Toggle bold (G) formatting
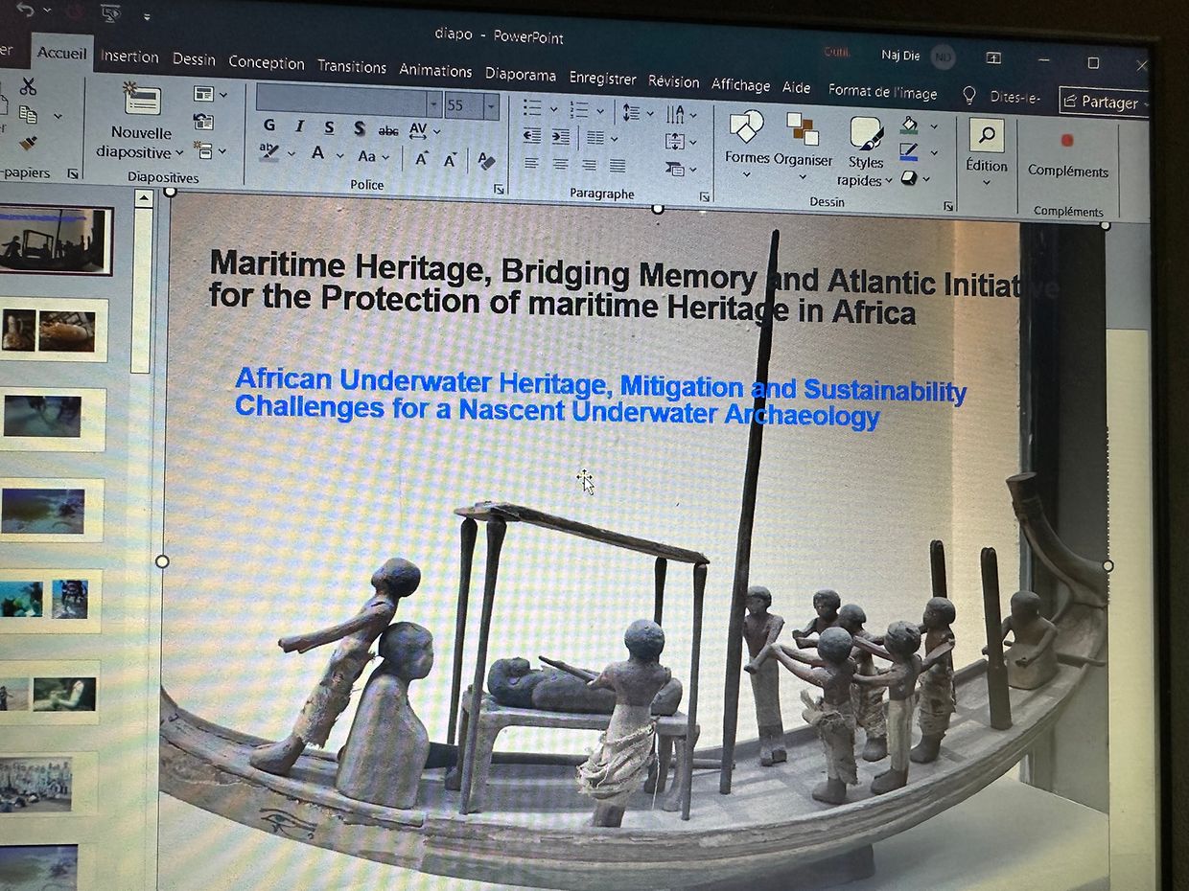The width and height of the screenshot is (1189, 891). (269, 126)
